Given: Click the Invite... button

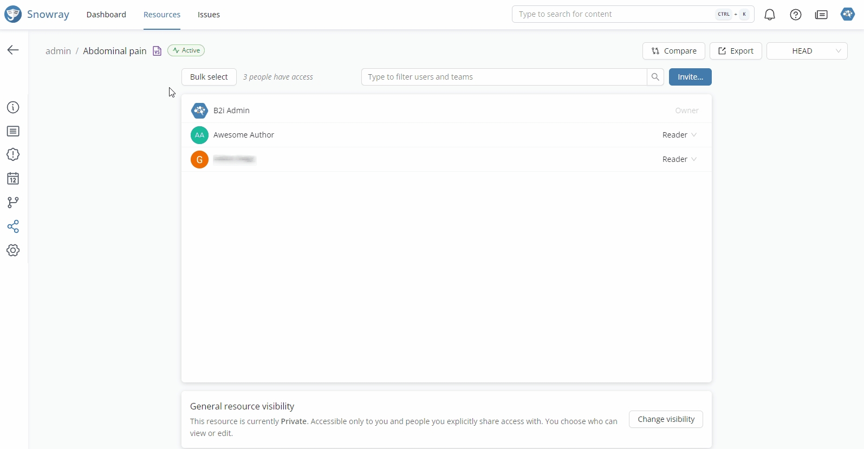Looking at the screenshot, I should 690,77.
